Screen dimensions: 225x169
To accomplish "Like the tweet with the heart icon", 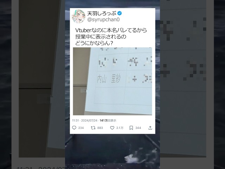I will [112, 128].
